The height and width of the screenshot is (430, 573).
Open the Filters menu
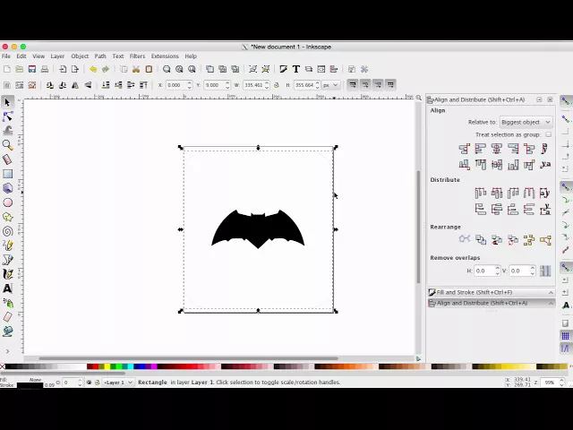137,56
